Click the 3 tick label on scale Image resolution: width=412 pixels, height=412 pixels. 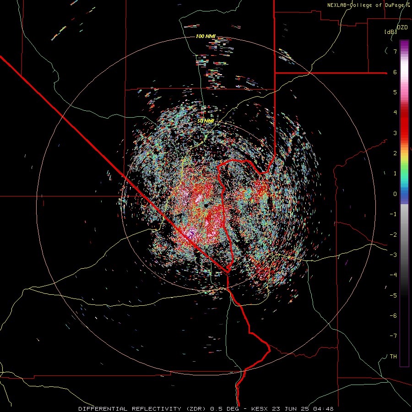tap(395, 133)
